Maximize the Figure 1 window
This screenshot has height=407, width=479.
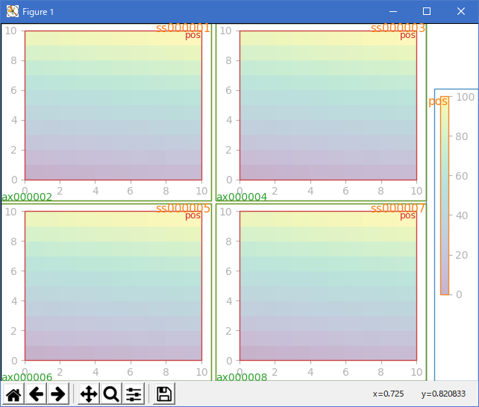tap(427, 12)
